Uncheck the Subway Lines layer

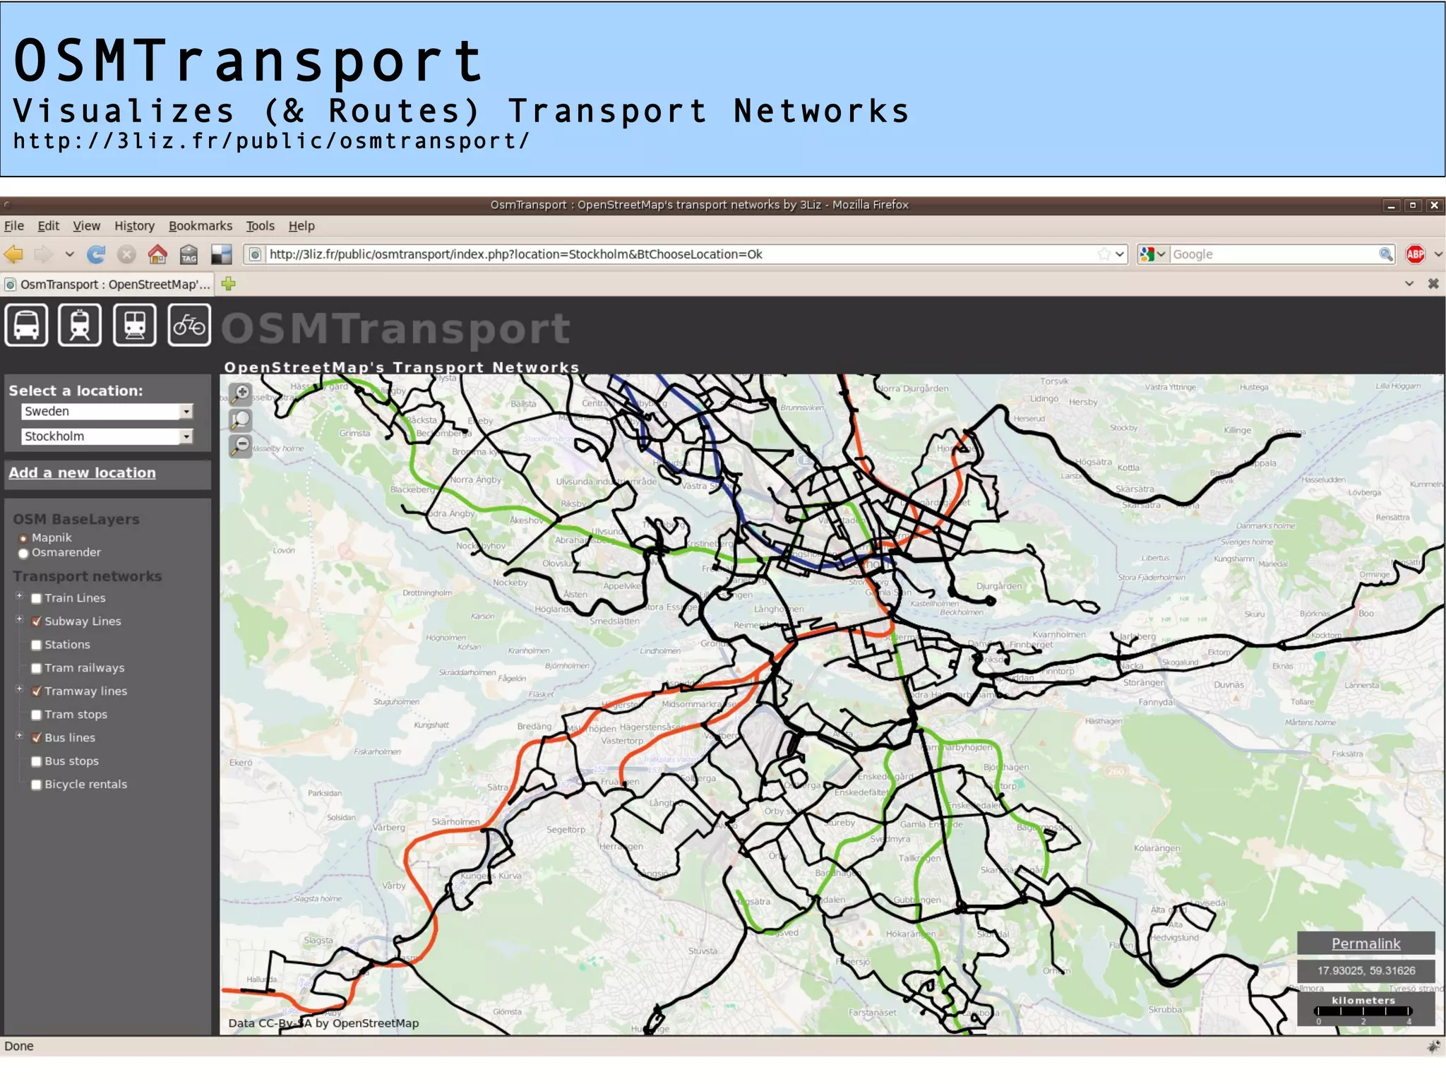37,622
